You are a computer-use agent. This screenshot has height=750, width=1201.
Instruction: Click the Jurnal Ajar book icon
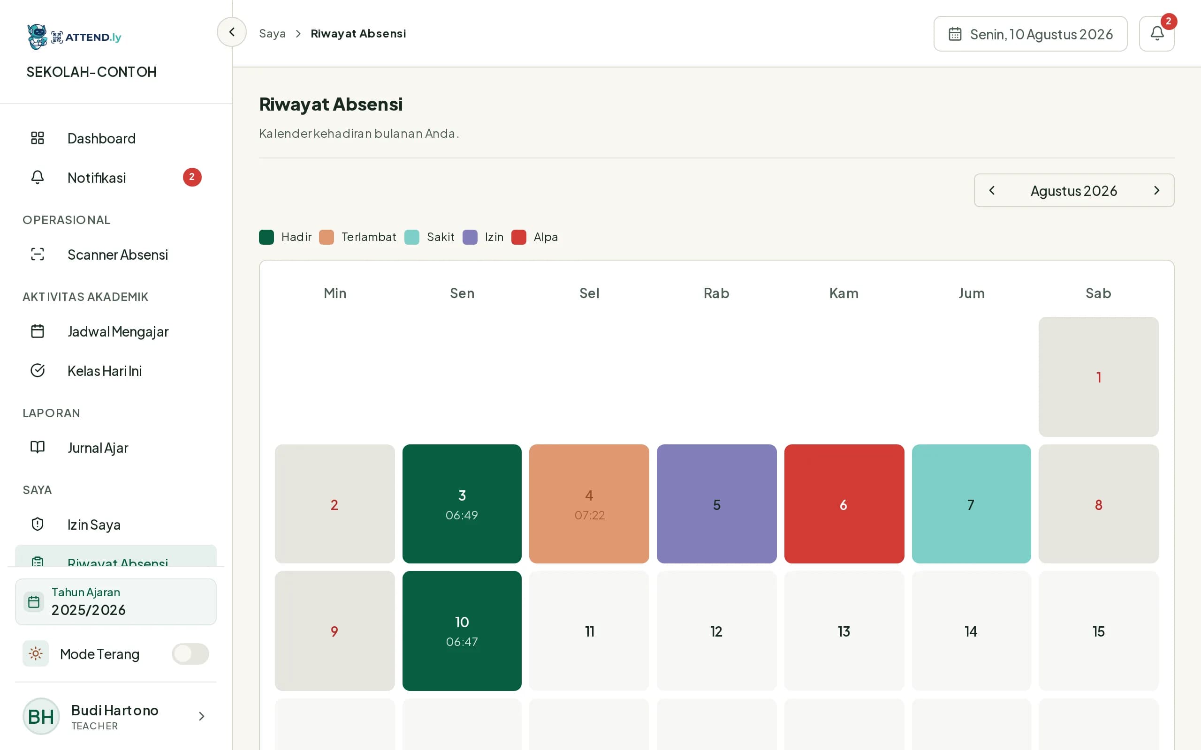point(38,447)
